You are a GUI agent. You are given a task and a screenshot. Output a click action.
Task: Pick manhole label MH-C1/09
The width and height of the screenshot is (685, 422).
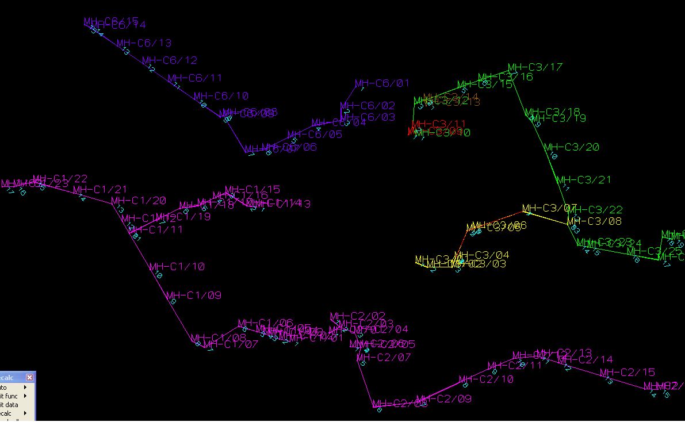pyautogui.click(x=193, y=296)
